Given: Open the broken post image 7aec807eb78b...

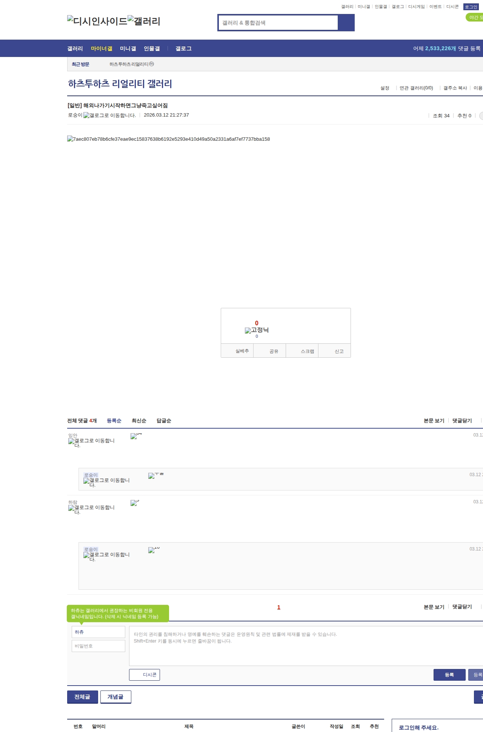Looking at the screenshot, I should pyautogui.click(x=169, y=139).
